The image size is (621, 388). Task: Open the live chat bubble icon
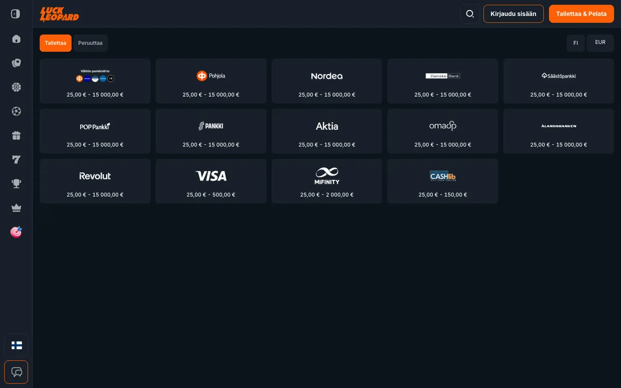(16, 372)
